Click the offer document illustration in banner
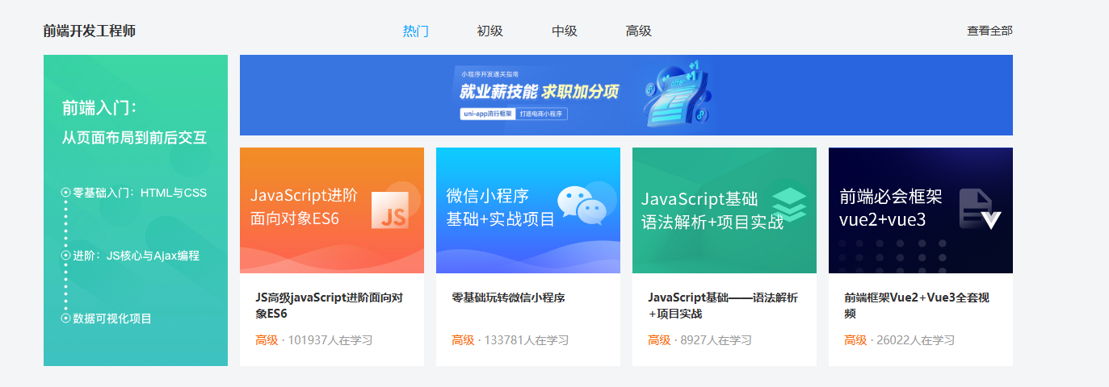The height and width of the screenshot is (387, 1109). (677, 95)
